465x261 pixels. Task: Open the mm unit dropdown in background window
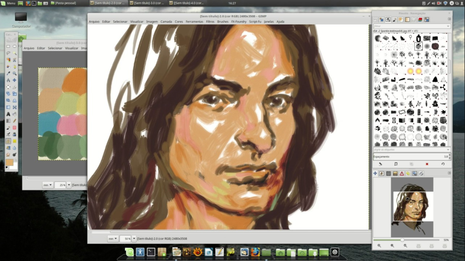point(48,185)
